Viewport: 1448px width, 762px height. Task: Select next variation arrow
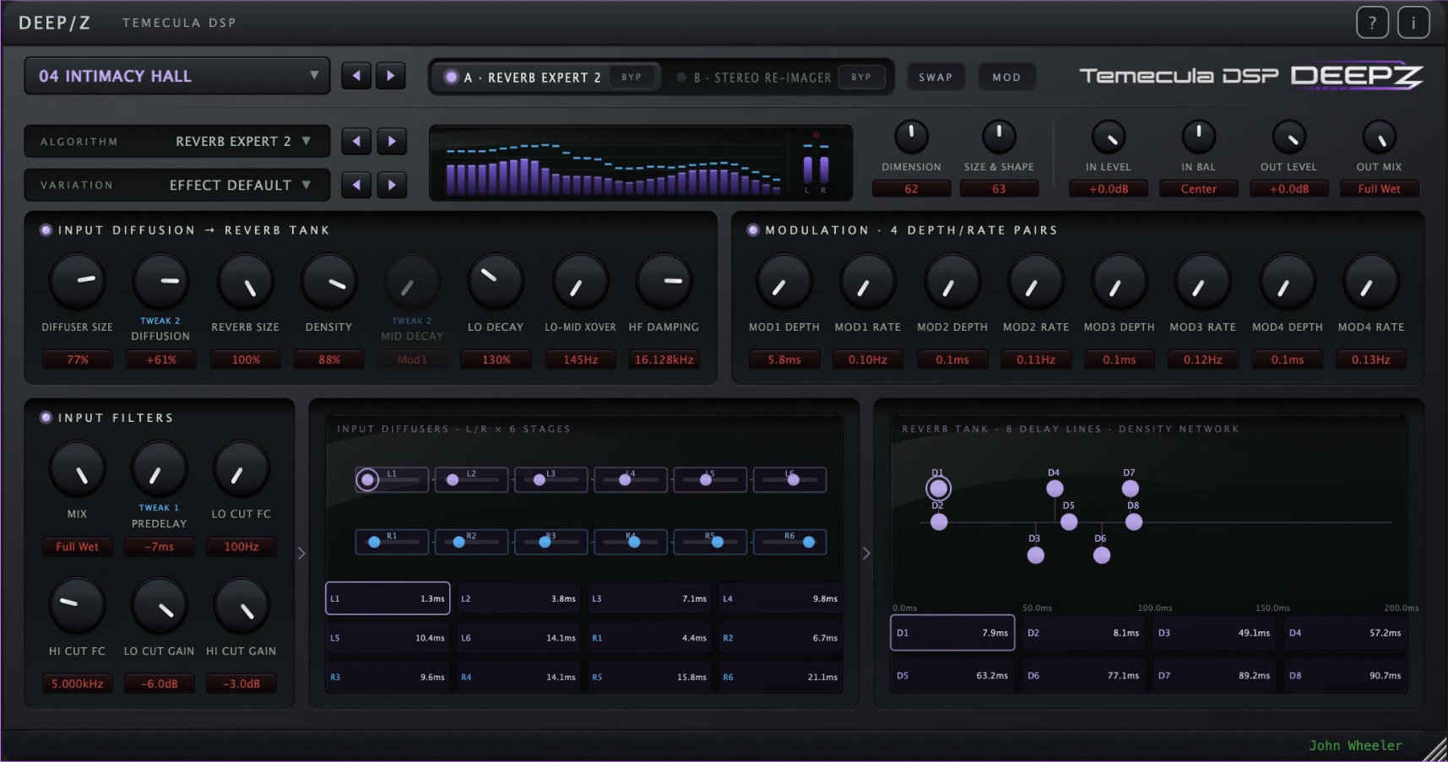pos(392,185)
